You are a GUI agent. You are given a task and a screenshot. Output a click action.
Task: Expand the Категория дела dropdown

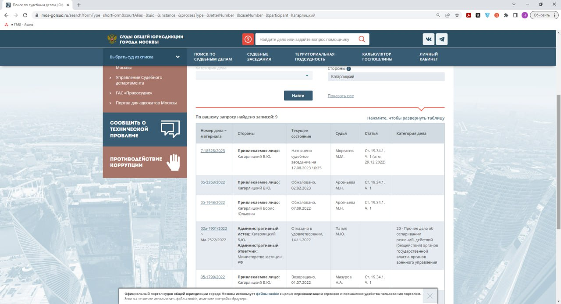254,75
